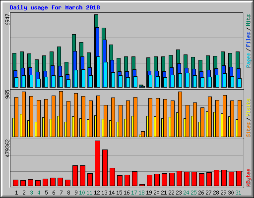The image size is (254, 198).
Task: Click the red KBytes bar for day 1
Action: point(15,183)
